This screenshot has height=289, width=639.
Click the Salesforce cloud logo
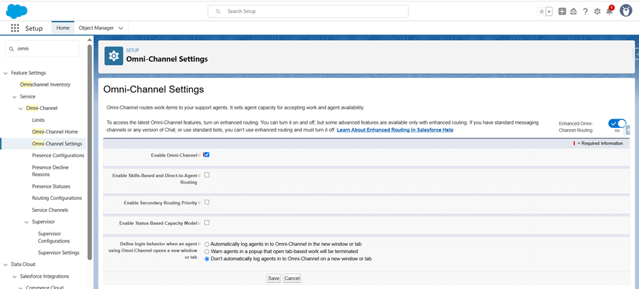point(16,11)
